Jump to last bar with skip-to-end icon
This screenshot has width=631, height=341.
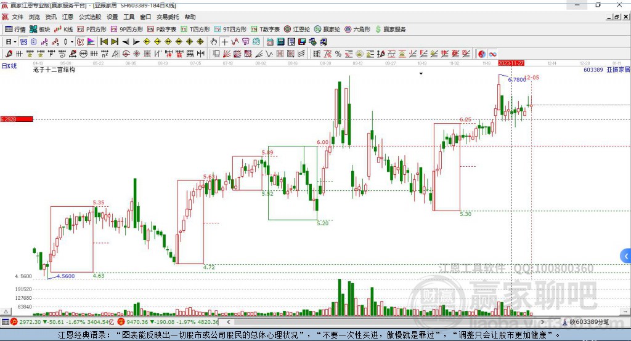click(x=115, y=42)
